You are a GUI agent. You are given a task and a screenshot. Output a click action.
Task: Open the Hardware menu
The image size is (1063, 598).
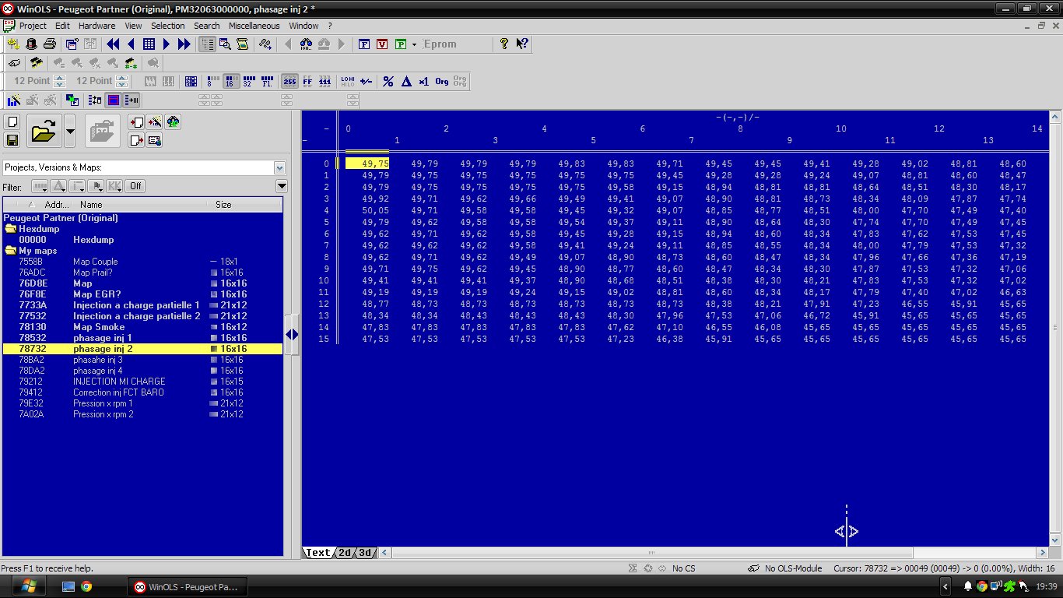pyautogui.click(x=96, y=26)
